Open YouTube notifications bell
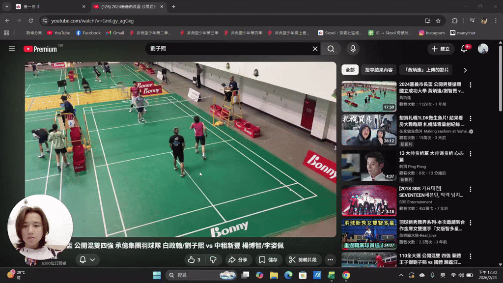The height and width of the screenshot is (283, 503). 464,49
